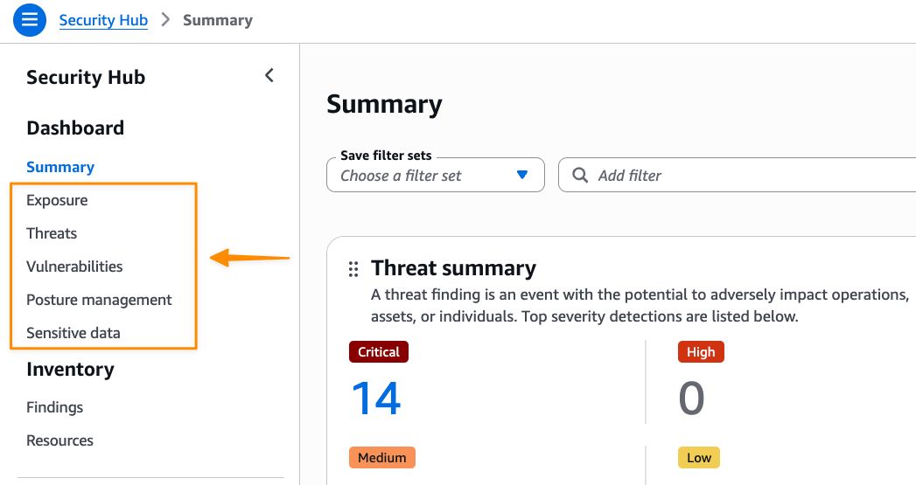Click the High severity badge
The height and width of the screenshot is (485, 916).
(701, 352)
